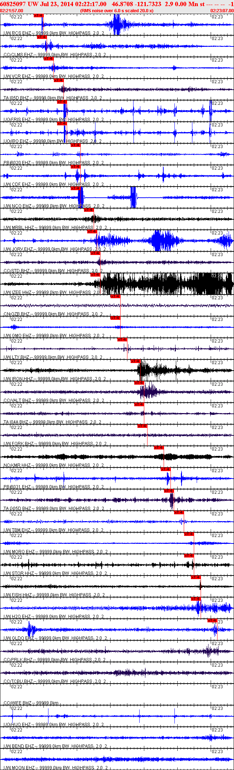Select the red pick flag on JORV trace

[x=92, y=232]
